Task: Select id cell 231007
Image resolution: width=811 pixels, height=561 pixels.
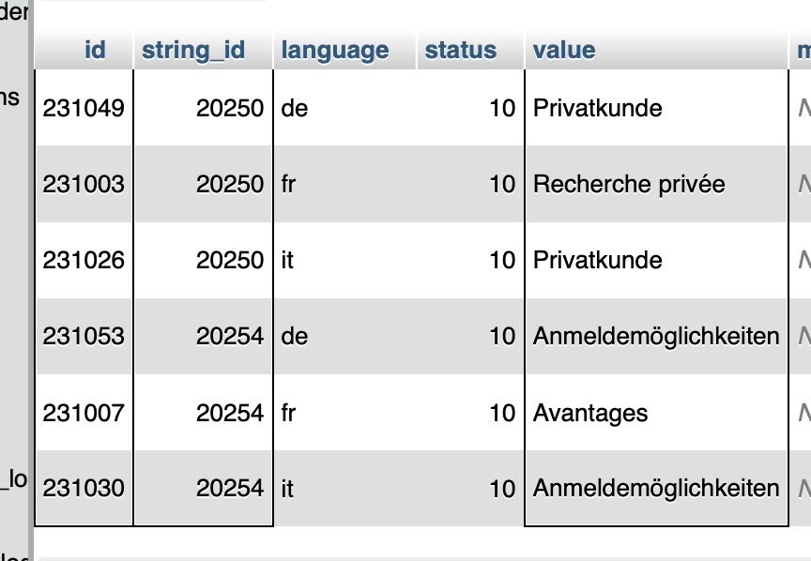Action: 84,413
